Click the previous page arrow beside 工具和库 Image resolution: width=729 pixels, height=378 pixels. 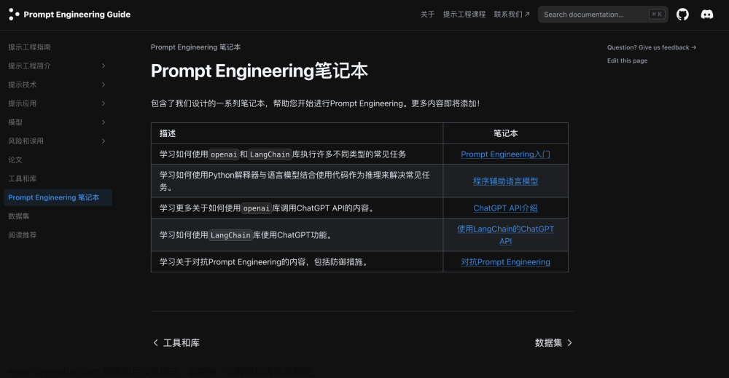pos(156,343)
